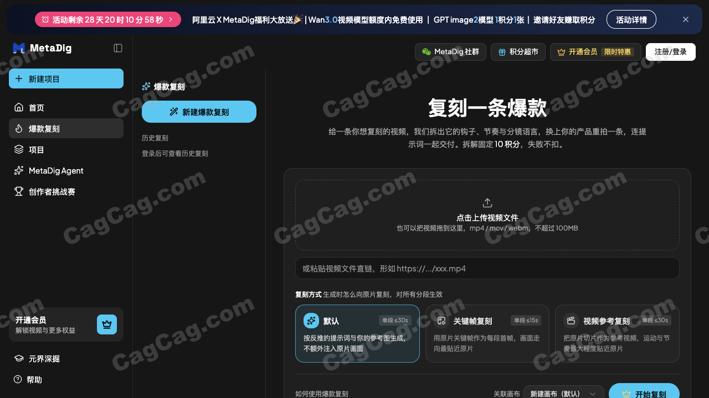
Task: Click the 单段 ≤30s badge on 默认
Action: tap(395, 320)
